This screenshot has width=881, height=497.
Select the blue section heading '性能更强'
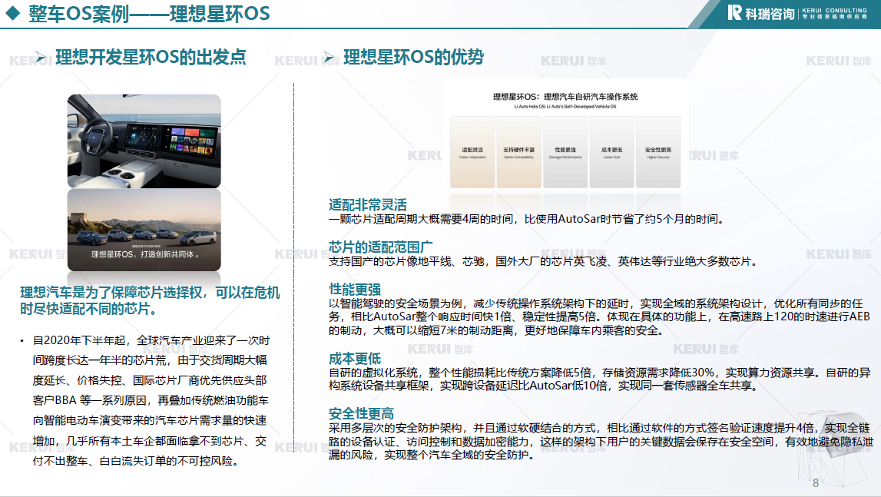355,289
